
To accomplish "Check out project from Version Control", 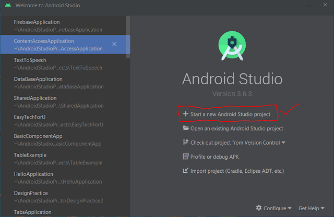I will [235, 143].
